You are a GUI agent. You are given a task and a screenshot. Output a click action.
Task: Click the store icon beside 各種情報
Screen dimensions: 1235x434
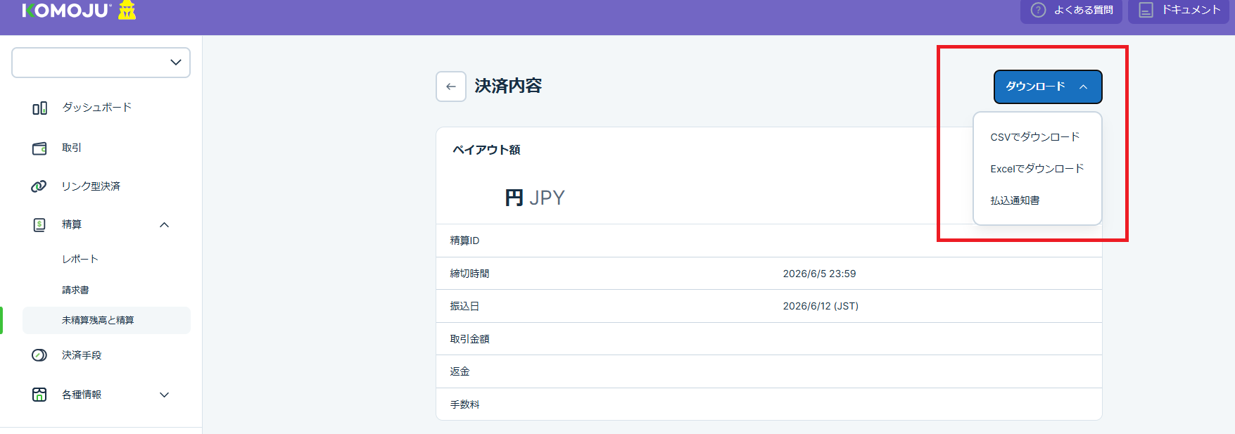(39, 395)
